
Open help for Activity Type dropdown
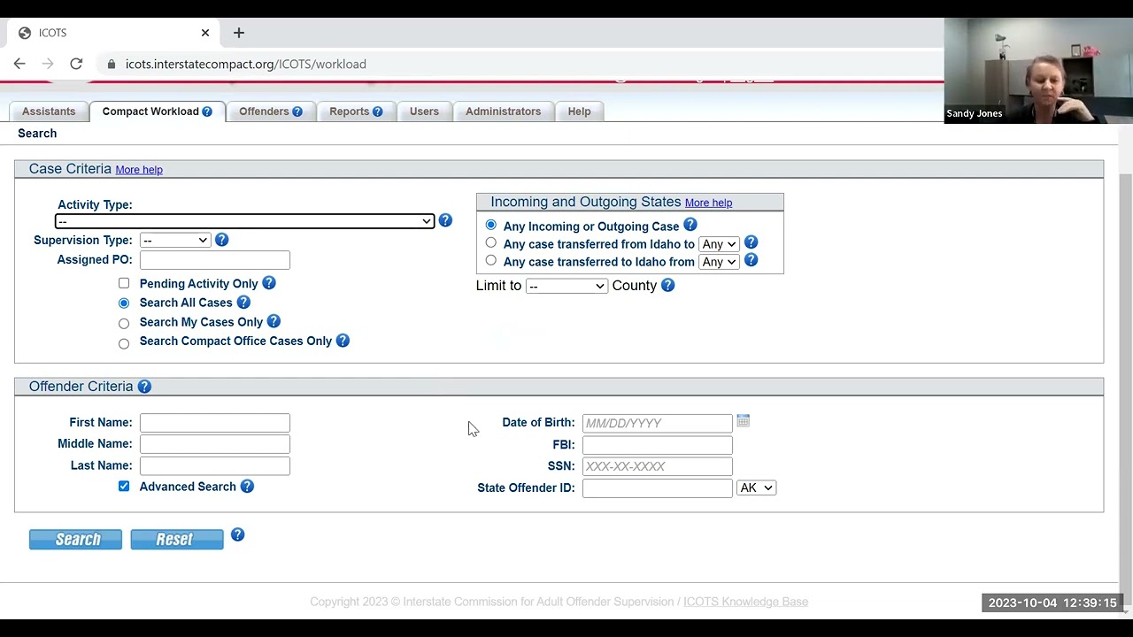[445, 220]
